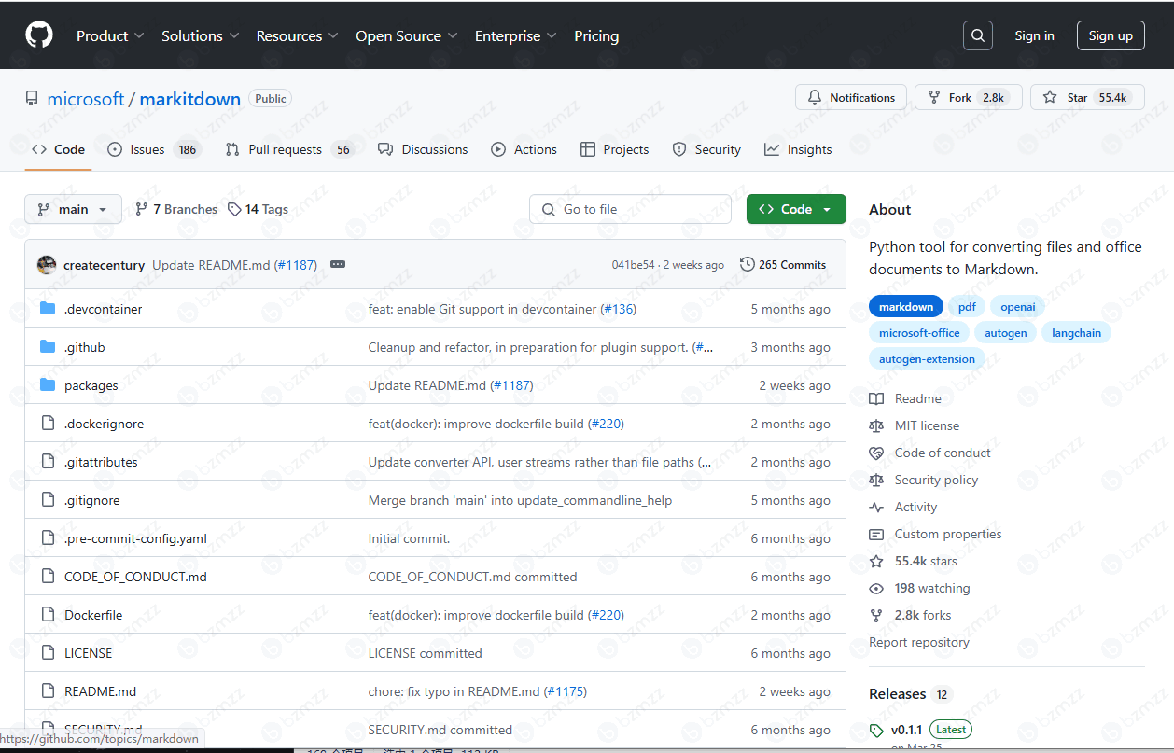Open the Pull requests tab
This screenshot has width=1174, height=753.
point(289,149)
